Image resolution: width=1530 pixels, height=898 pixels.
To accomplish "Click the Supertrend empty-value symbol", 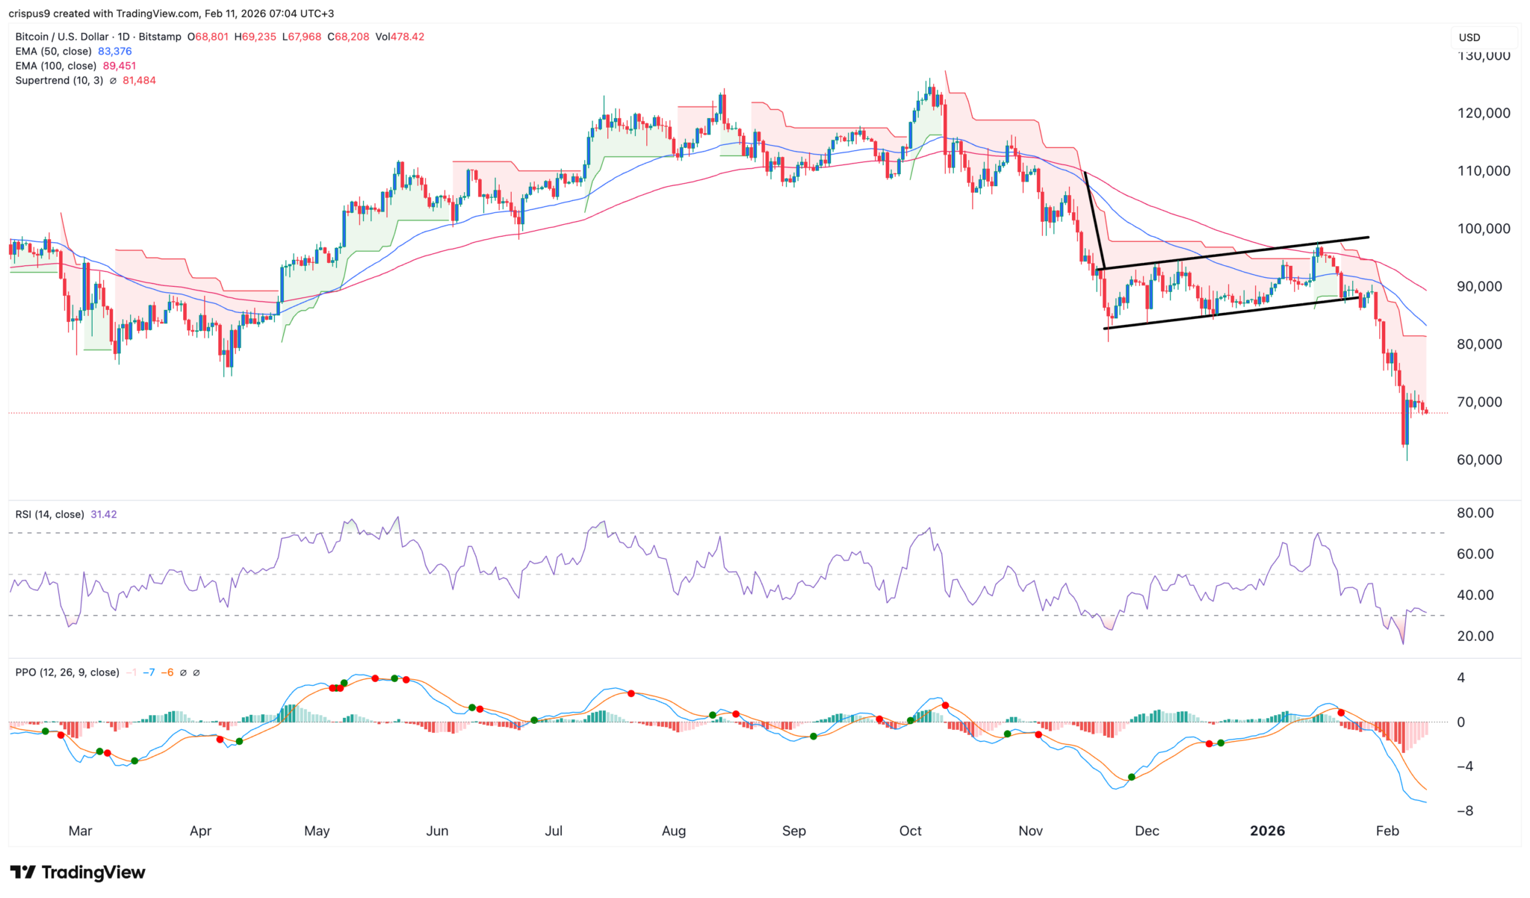I will tap(113, 81).
